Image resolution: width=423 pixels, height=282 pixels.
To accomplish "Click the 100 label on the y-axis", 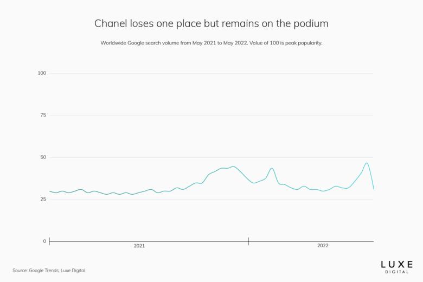I will pos(42,73).
